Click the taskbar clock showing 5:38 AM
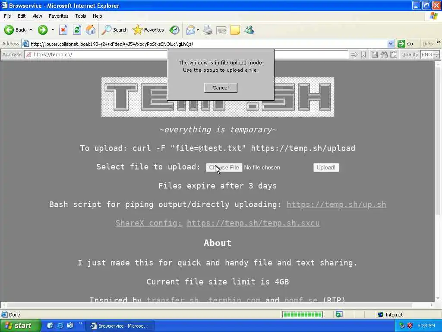Viewport: 442px width, 332px height. 426,326
